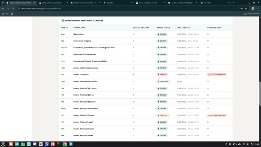Click the ATTENTION FLAG column header
261x147 pixels.
point(214,28)
